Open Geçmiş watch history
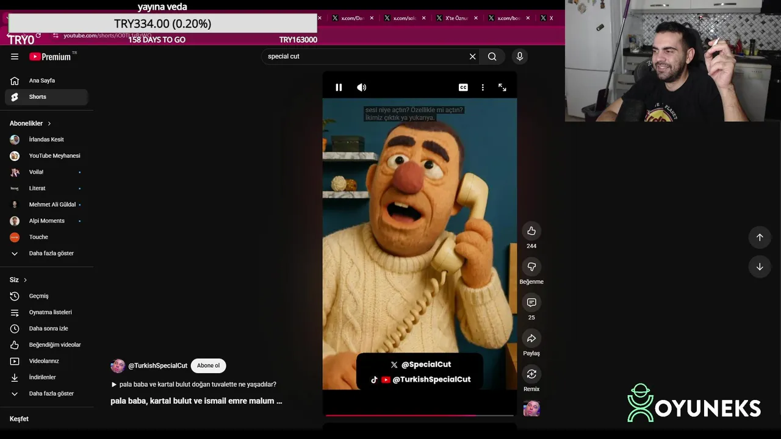 (46, 296)
